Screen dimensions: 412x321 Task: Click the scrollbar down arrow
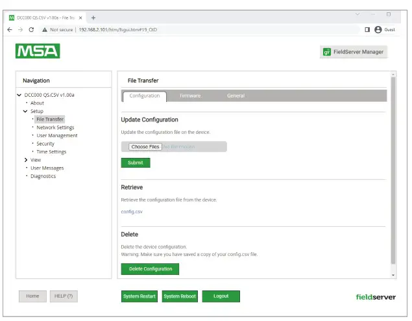pos(393,276)
